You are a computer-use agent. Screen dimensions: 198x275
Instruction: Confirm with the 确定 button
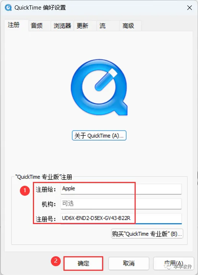point(83,263)
